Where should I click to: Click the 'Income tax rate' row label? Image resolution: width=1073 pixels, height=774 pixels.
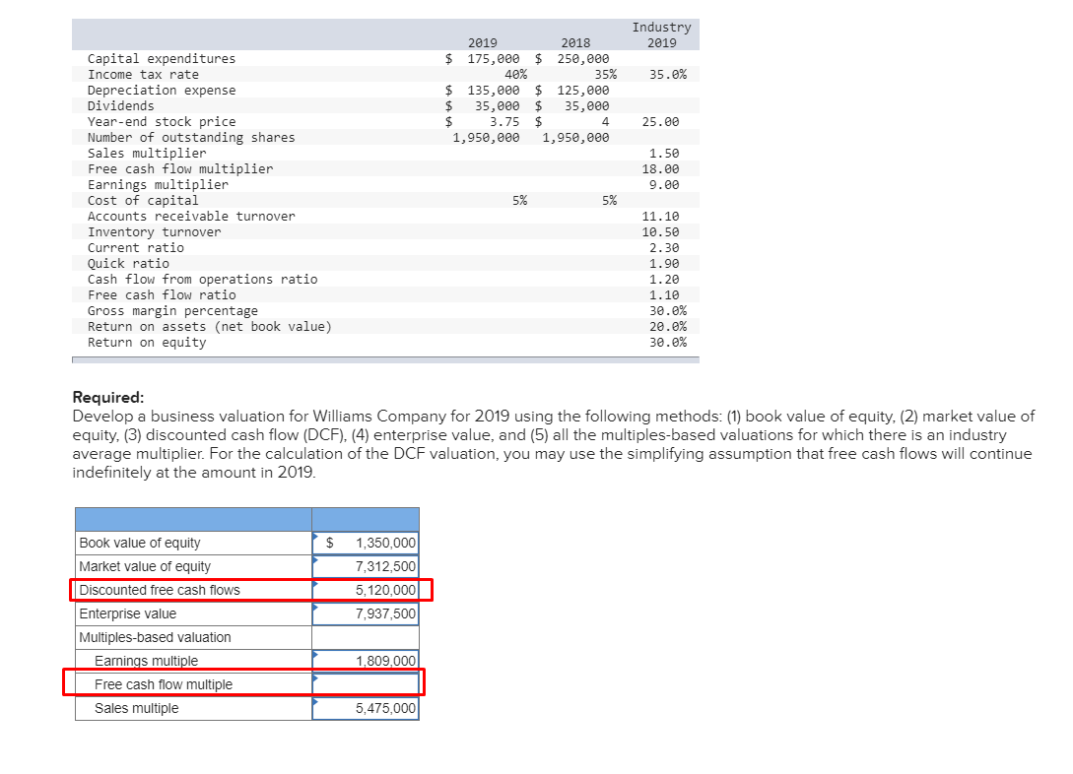(143, 75)
